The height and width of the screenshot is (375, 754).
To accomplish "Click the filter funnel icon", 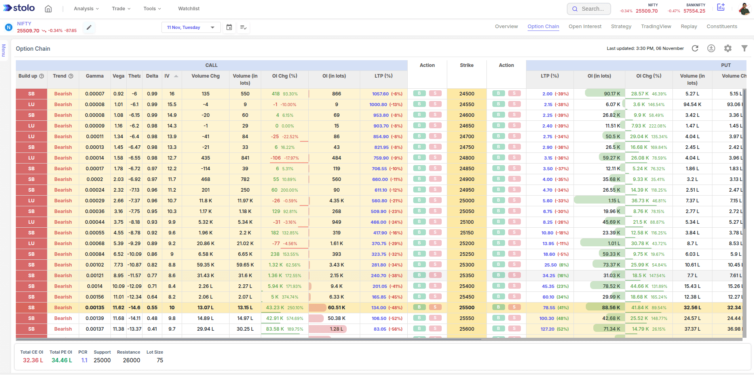I will click(x=744, y=48).
